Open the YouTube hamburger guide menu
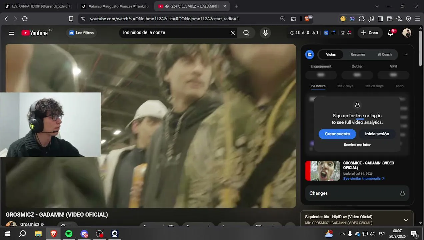The height and width of the screenshot is (240, 424). (x=11, y=33)
